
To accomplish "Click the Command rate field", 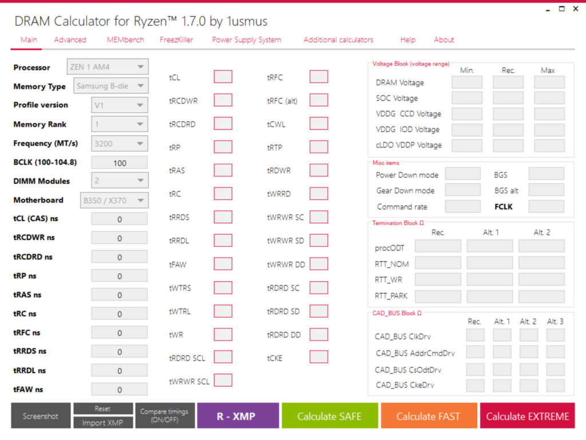I will click(462, 206).
